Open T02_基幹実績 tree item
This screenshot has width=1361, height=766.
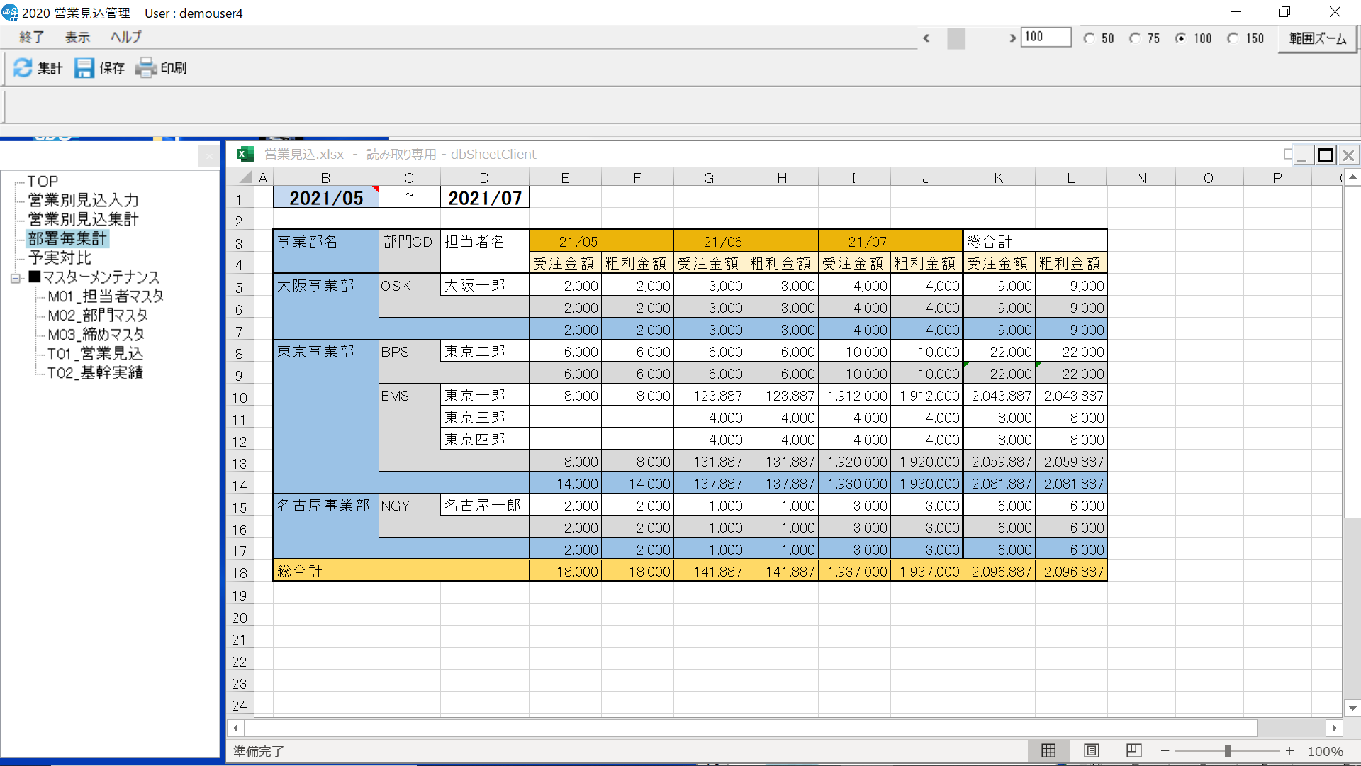tap(95, 373)
